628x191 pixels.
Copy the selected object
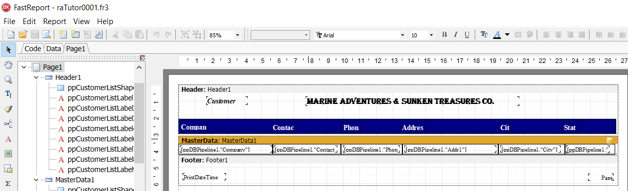128,35
